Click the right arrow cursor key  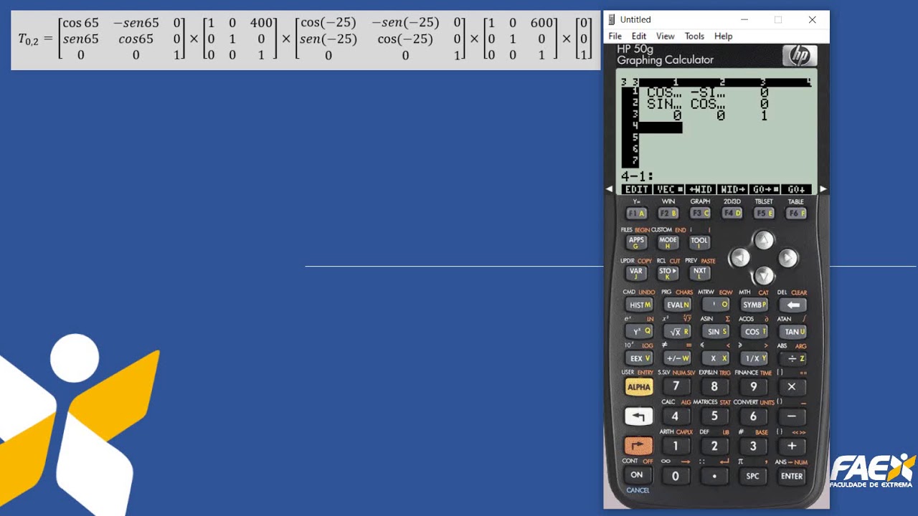pyautogui.click(x=787, y=257)
